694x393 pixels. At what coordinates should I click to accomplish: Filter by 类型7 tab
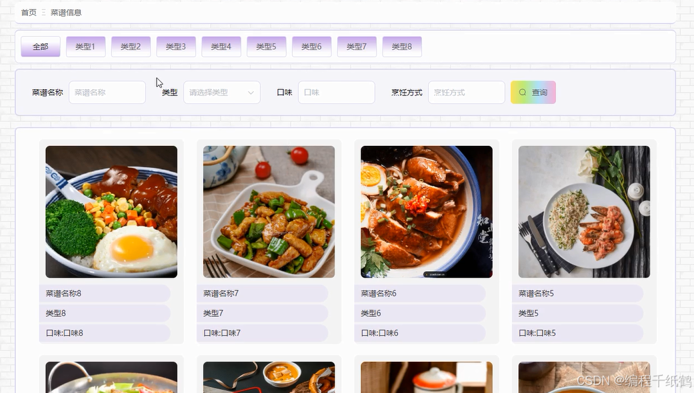pyautogui.click(x=356, y=47)
